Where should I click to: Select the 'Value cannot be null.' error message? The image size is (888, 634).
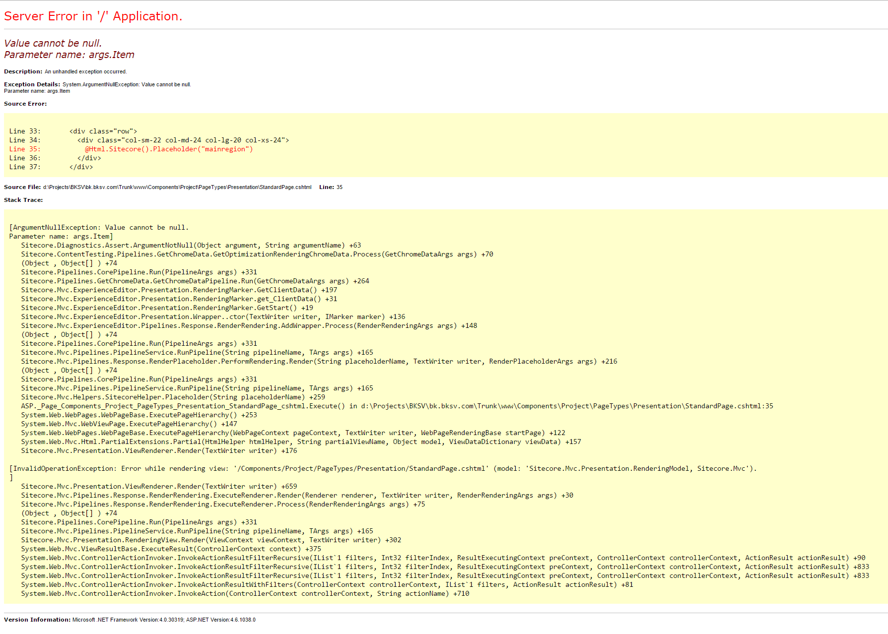[52, 43]
